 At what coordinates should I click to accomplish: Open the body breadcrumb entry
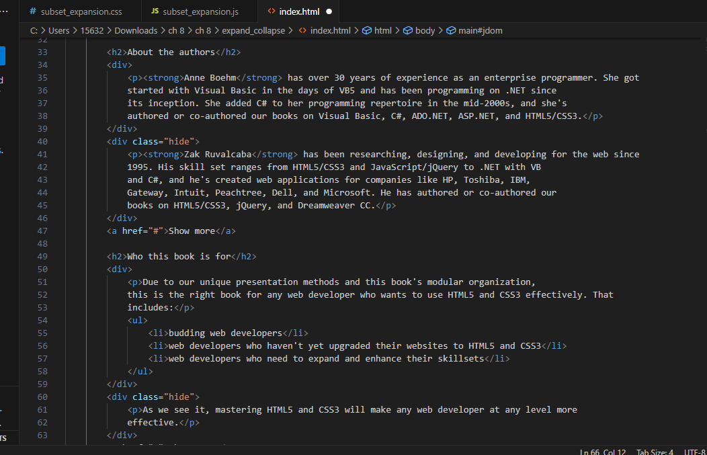[425, 30]
